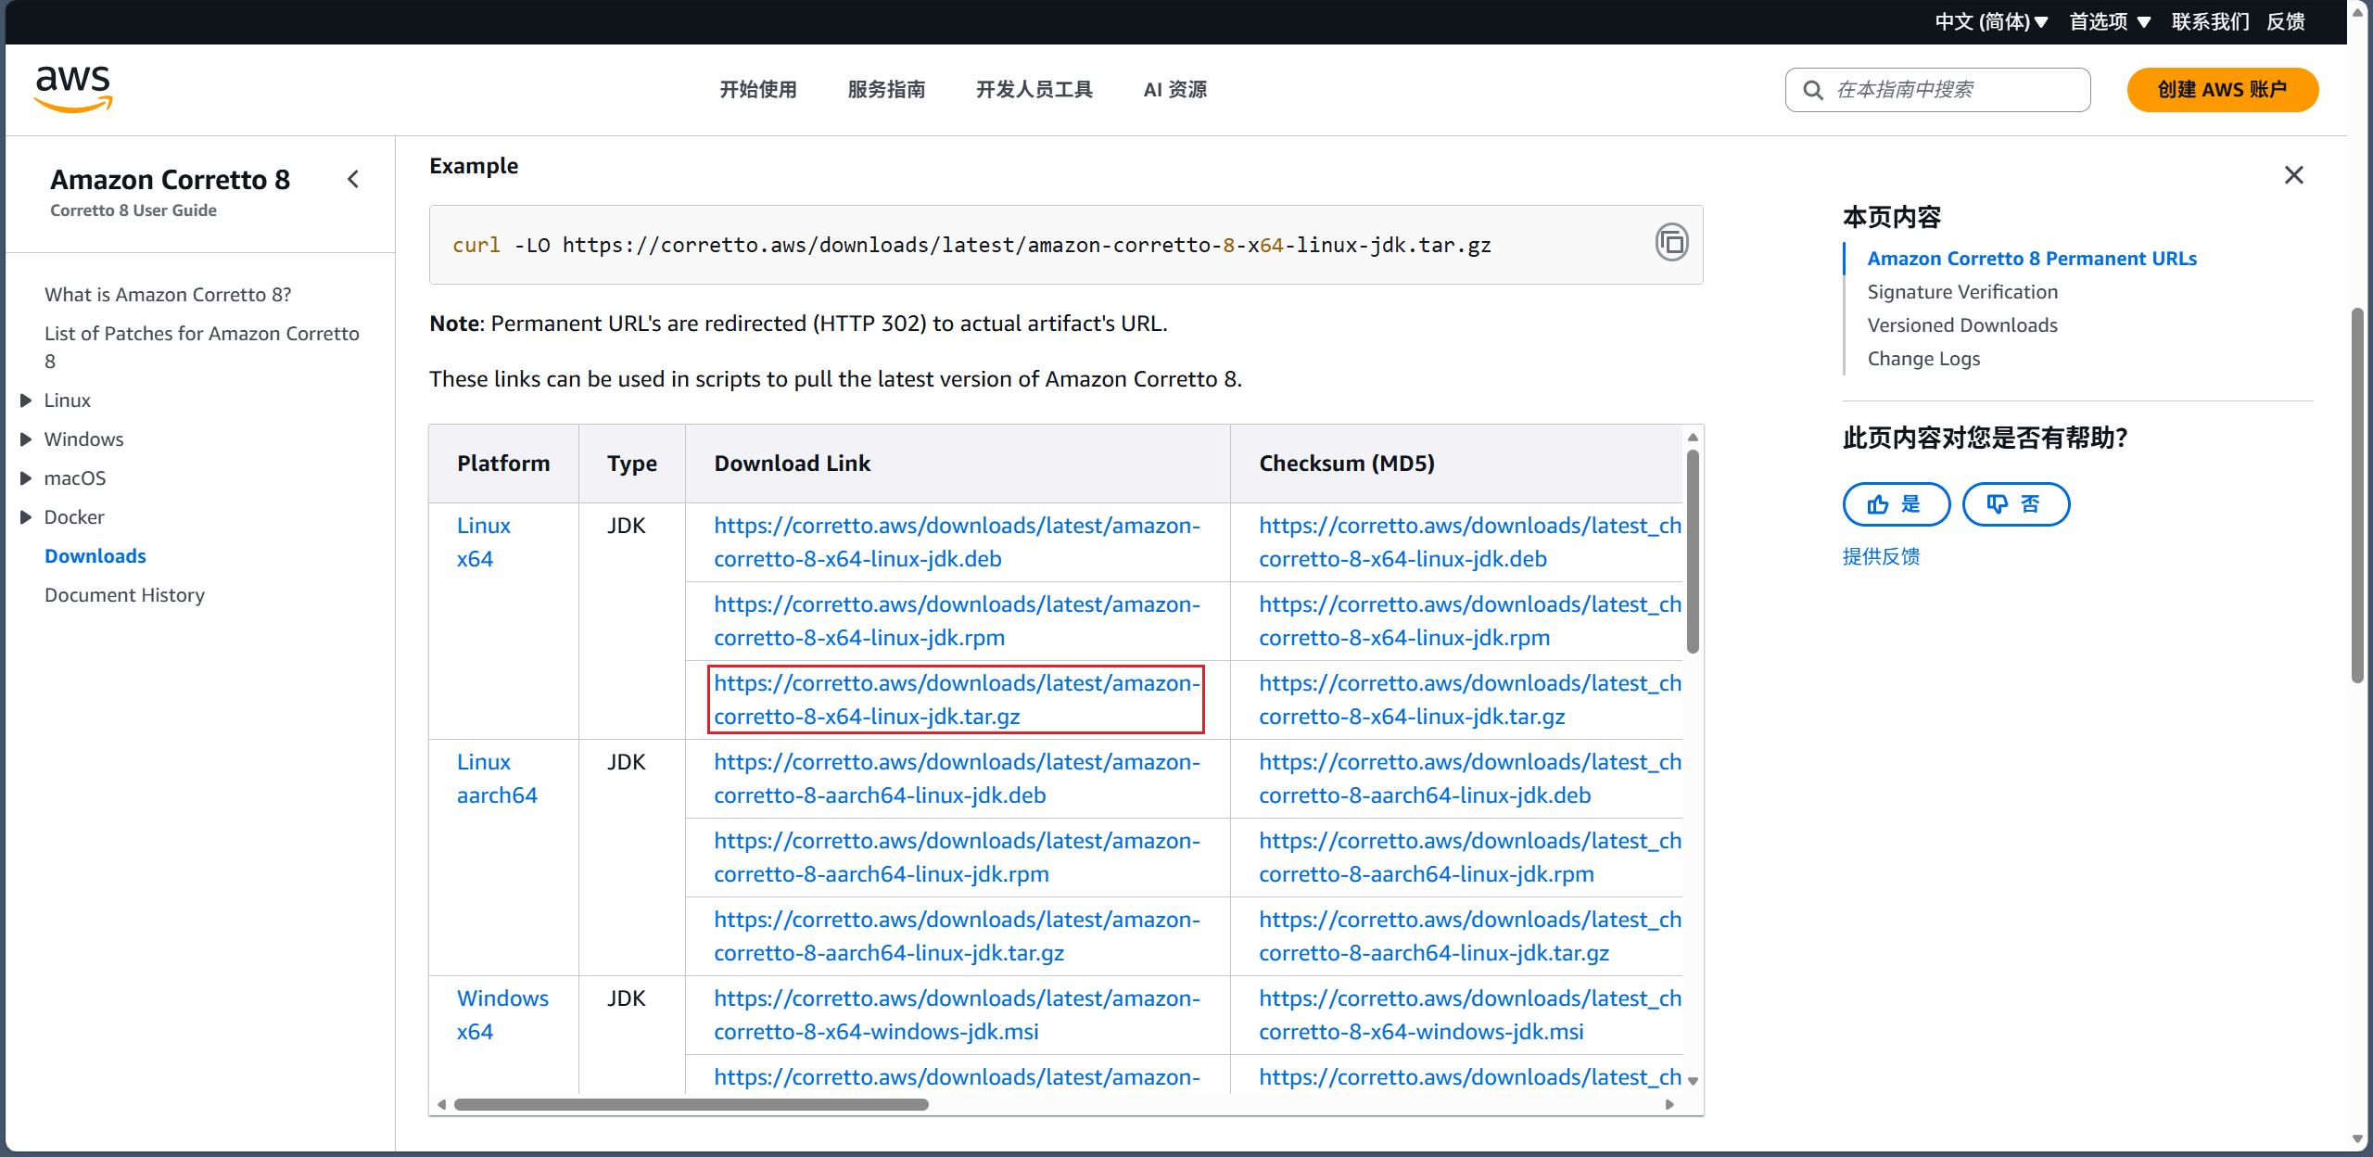This screenshot has width=2373, height=1157.
Task: Open Windows x64 platform link
Action: [502, 1015]
